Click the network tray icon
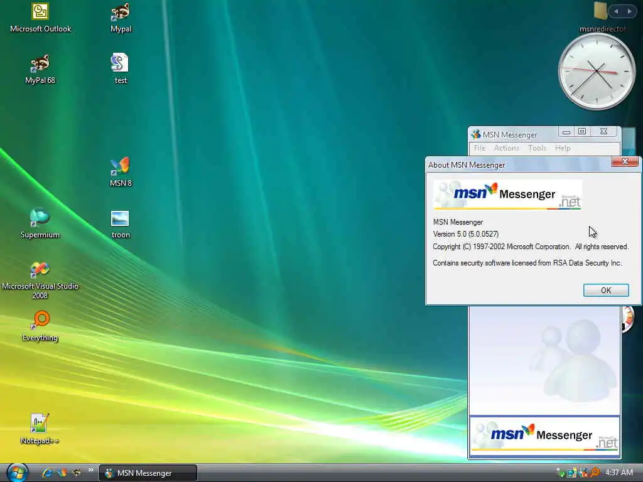 click(x=572, y=473)
